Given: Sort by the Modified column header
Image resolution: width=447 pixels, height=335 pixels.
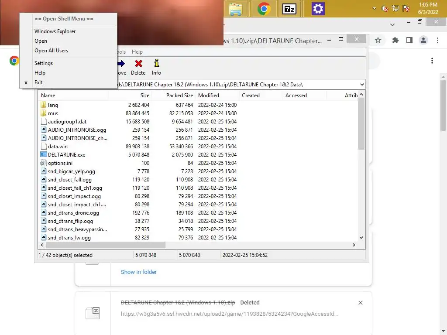Looking at the screenshot, I should (x=217, y=96).
